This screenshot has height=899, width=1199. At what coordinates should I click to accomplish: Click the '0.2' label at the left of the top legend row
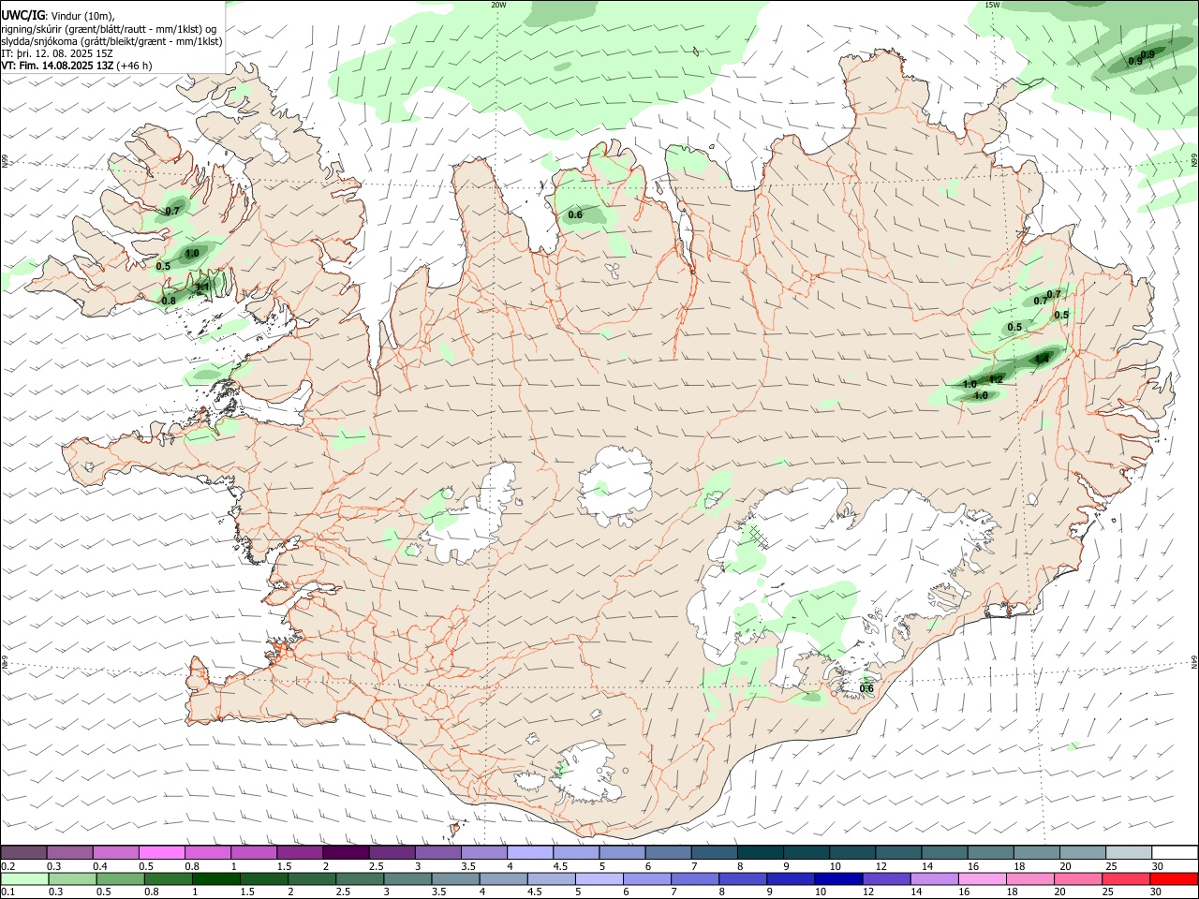coord(7,866)
